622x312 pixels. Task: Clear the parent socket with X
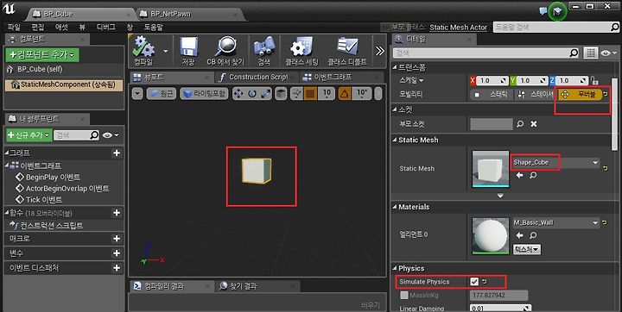534,124
